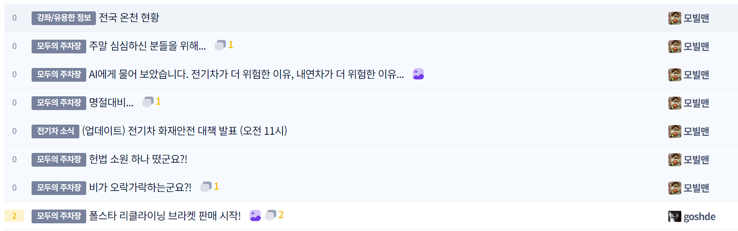Select 모두의 주차장 tag on 헌법 소원 post

(59, 159)
